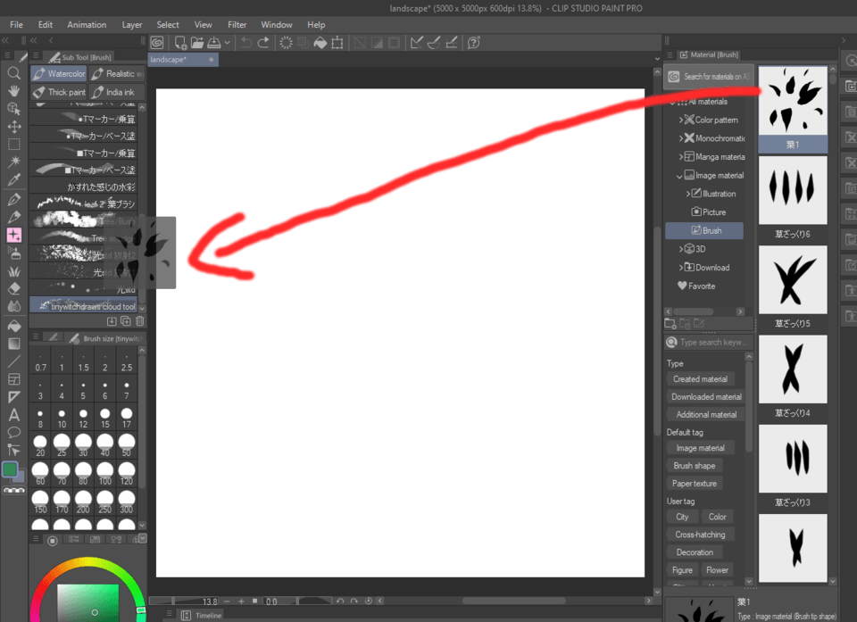
Task: Expand the Illustration subfolder
Action: coord(688,194)
